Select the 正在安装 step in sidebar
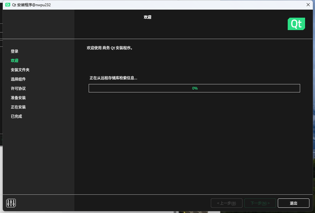The height and width of the screenshot is (213, 315). 18,107
